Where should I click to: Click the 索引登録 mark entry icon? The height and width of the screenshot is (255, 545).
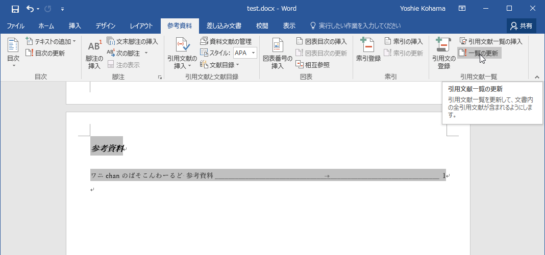(368, 50)
